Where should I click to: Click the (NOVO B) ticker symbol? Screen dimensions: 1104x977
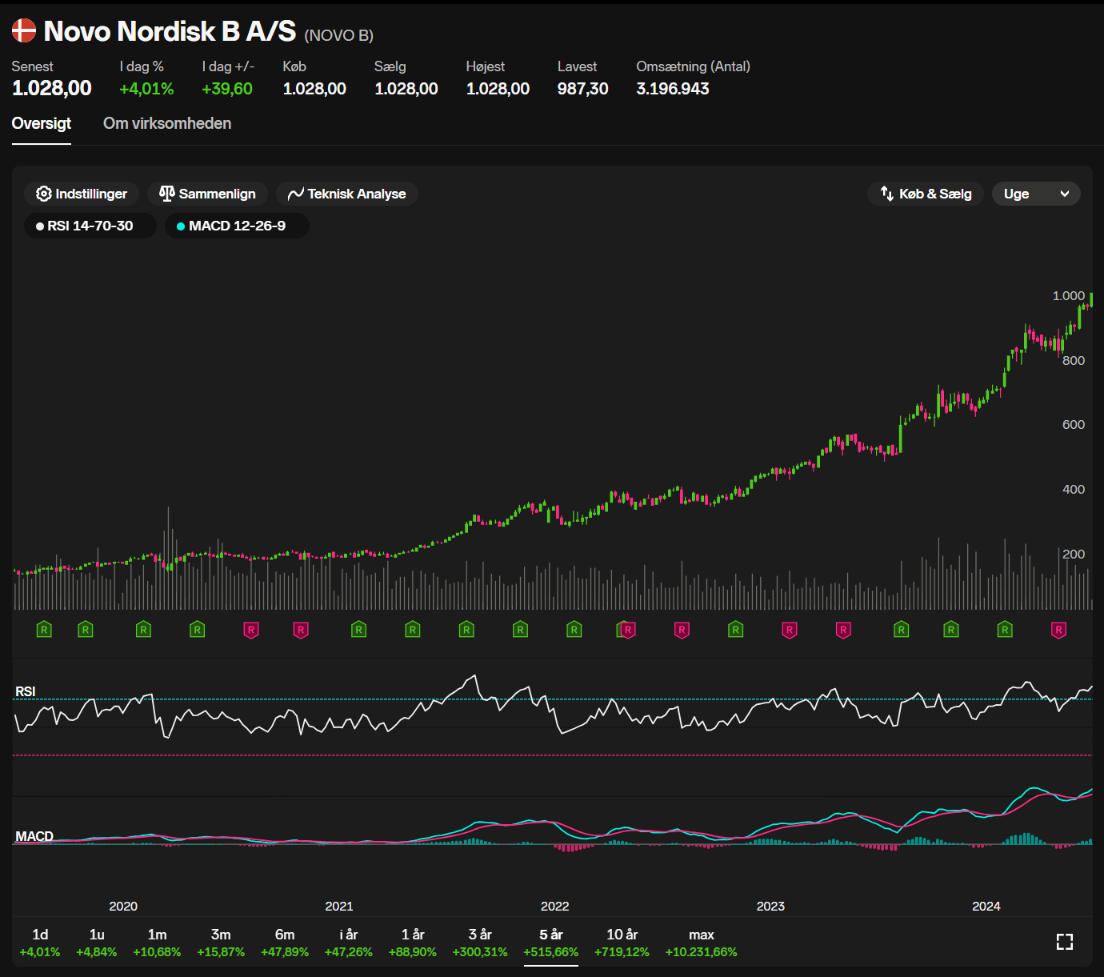[339, 35]
